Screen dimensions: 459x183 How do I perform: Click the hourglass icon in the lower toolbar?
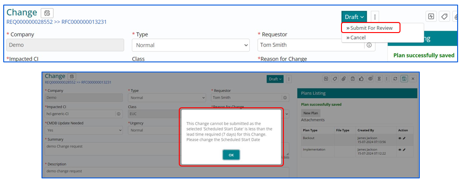click(x=379, y=79)
